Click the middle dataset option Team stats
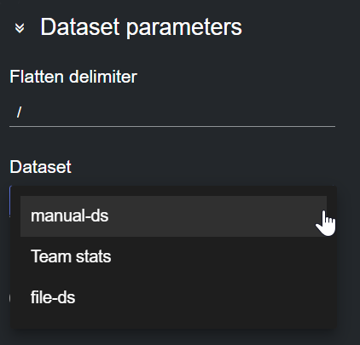The width and height of the screenshot is (360, 345). click(173, 256)
